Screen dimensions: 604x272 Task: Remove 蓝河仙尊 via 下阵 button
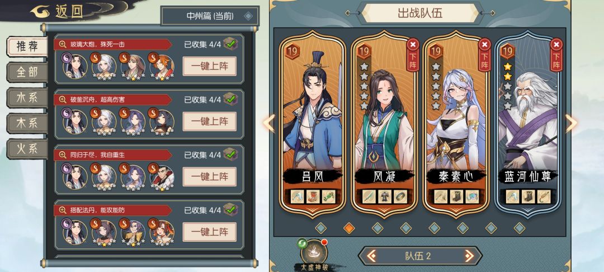click(556, 55)
